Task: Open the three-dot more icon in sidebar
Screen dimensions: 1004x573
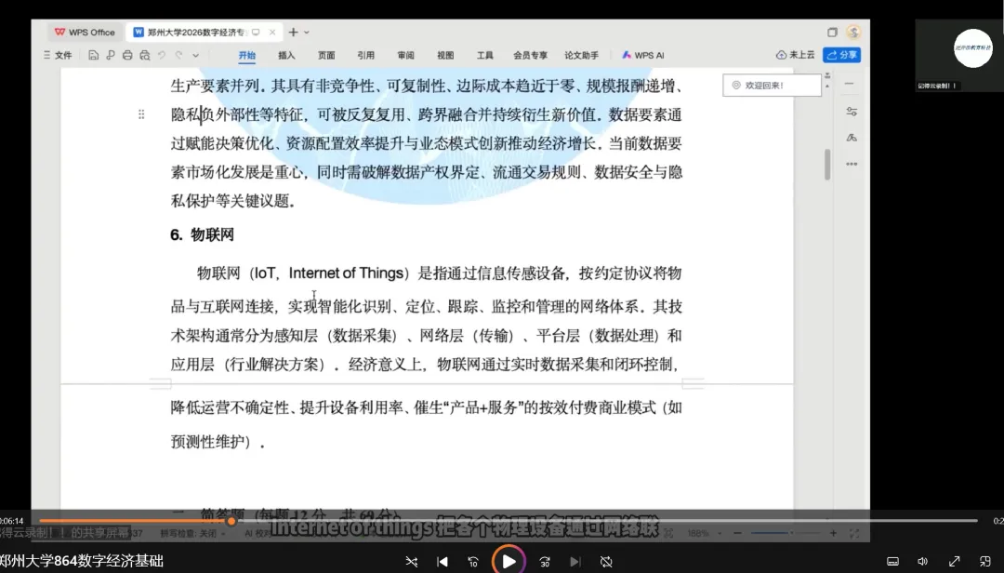Action: tap(852, 164)
